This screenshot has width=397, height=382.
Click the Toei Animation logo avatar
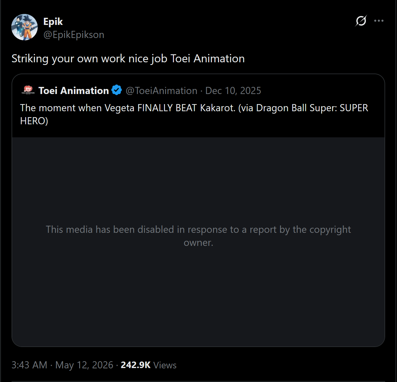[x=28, y=90]
